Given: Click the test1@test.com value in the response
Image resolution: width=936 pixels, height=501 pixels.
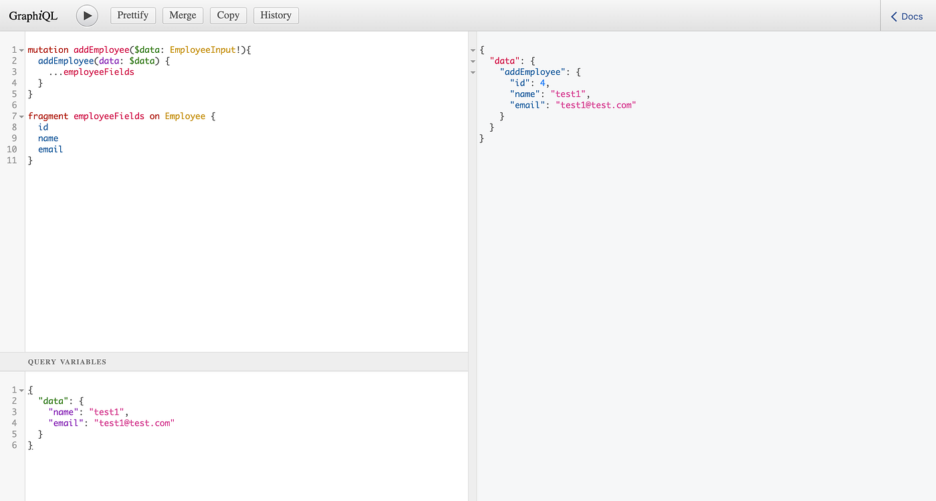Looking at the screenshot, I should point(595,105).
